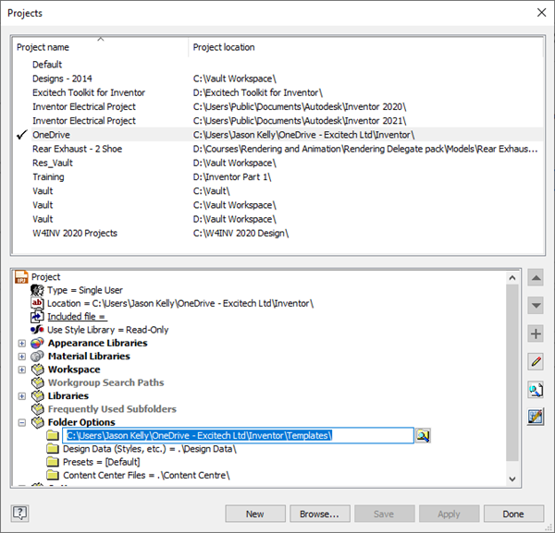Screen dimensions: 555x533
Task: Select the OneDrive project row
Action: (x=277, y=135)
